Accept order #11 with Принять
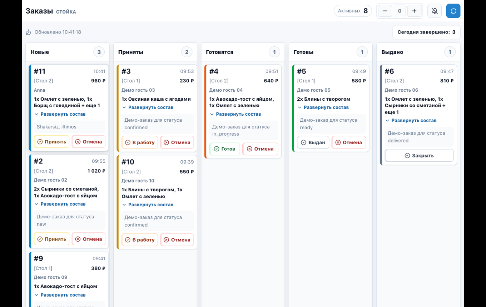 pyautogui.click(x=52, y=142)
